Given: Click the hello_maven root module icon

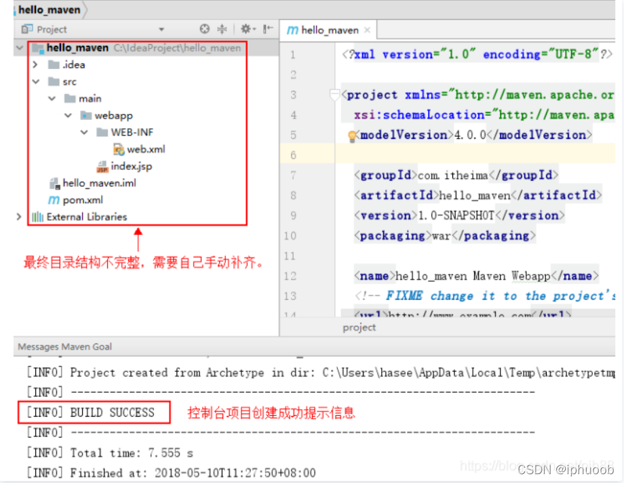Looking at the screenshot, I should tap(38, 49).
